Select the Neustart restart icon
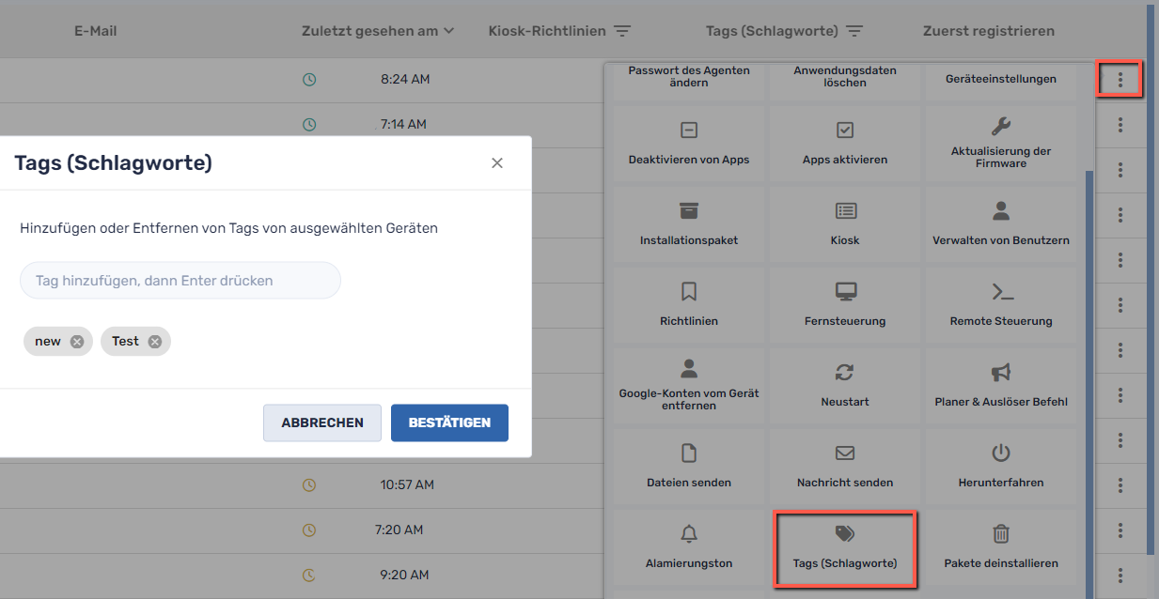The width and height of the screenshot is (1159, 599). point(844,373)
